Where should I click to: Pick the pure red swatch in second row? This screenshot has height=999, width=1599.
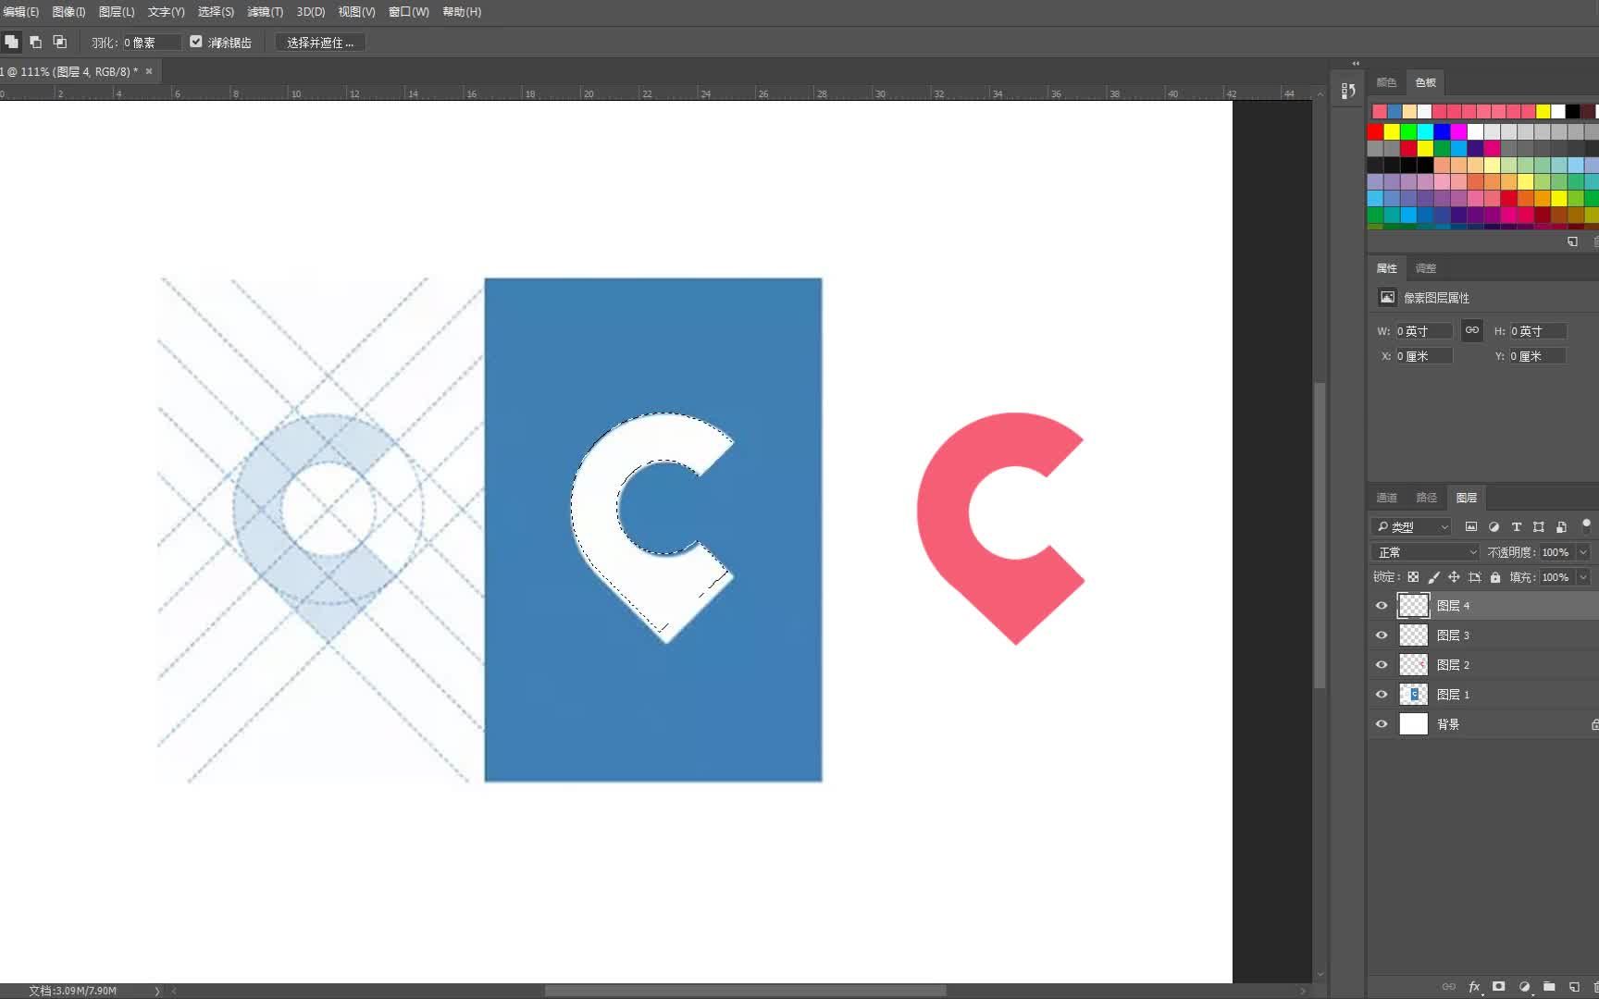point(1375,131)
